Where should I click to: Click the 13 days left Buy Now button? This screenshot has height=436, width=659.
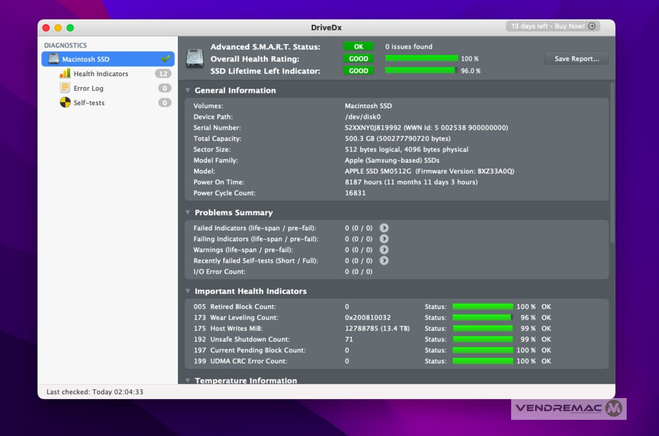pos(553,26)
